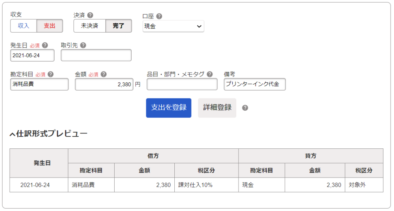Open the 口座 dropdown showing 現金
The image size is (394, 211).
point(174,27)
